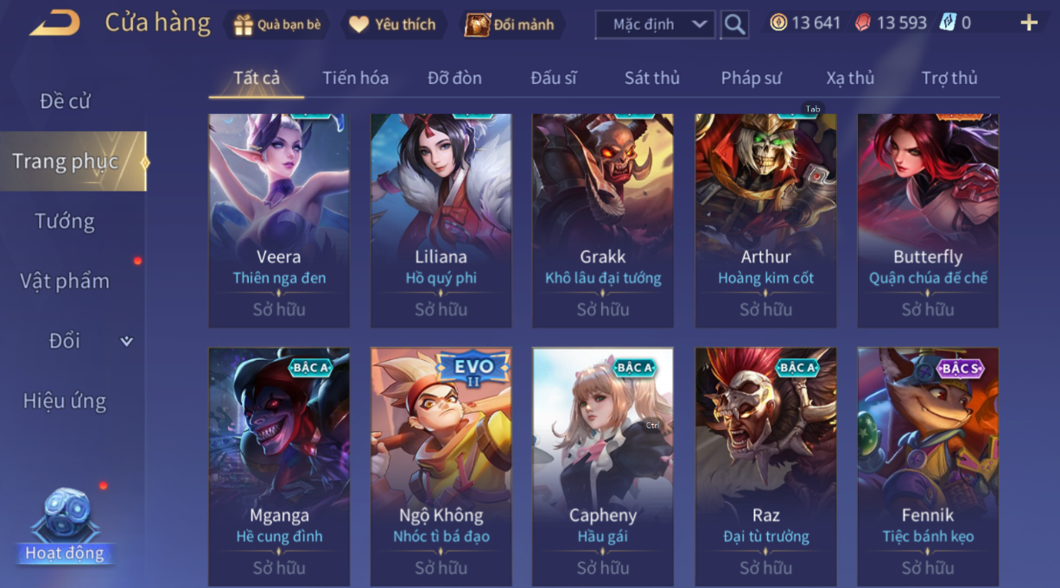Image resolution: width=1060 pixels, height=588 pixels.
Task: Switch to the Tiến hóa tab
Action: [355, 78]
